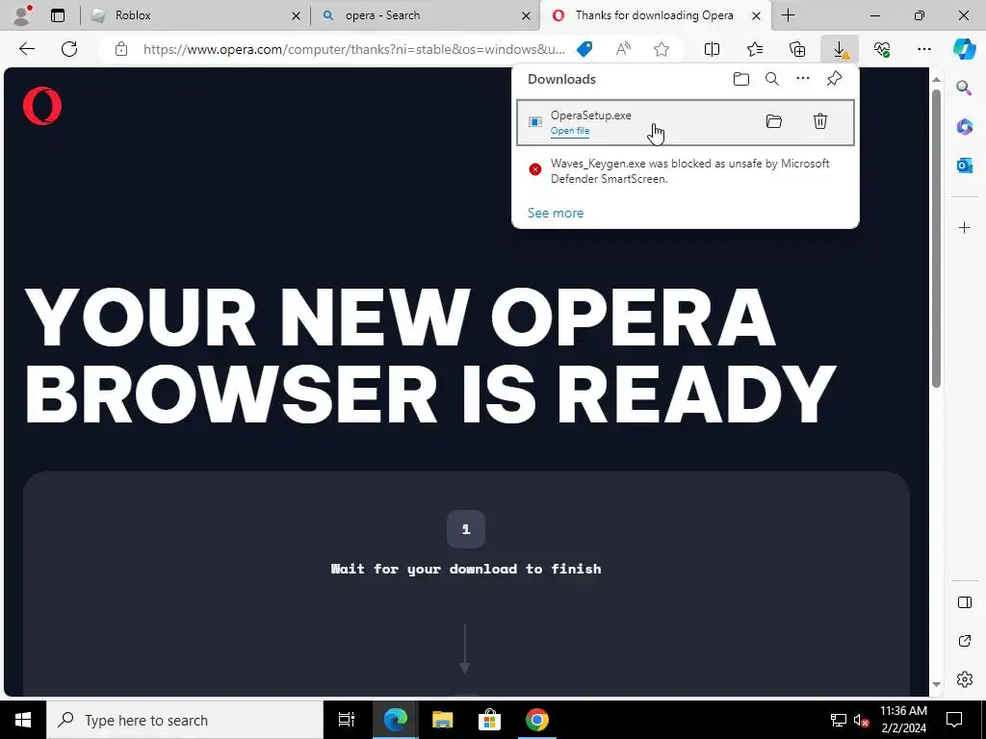Switch to Google Chrome on taskbar

click(537, 720)
